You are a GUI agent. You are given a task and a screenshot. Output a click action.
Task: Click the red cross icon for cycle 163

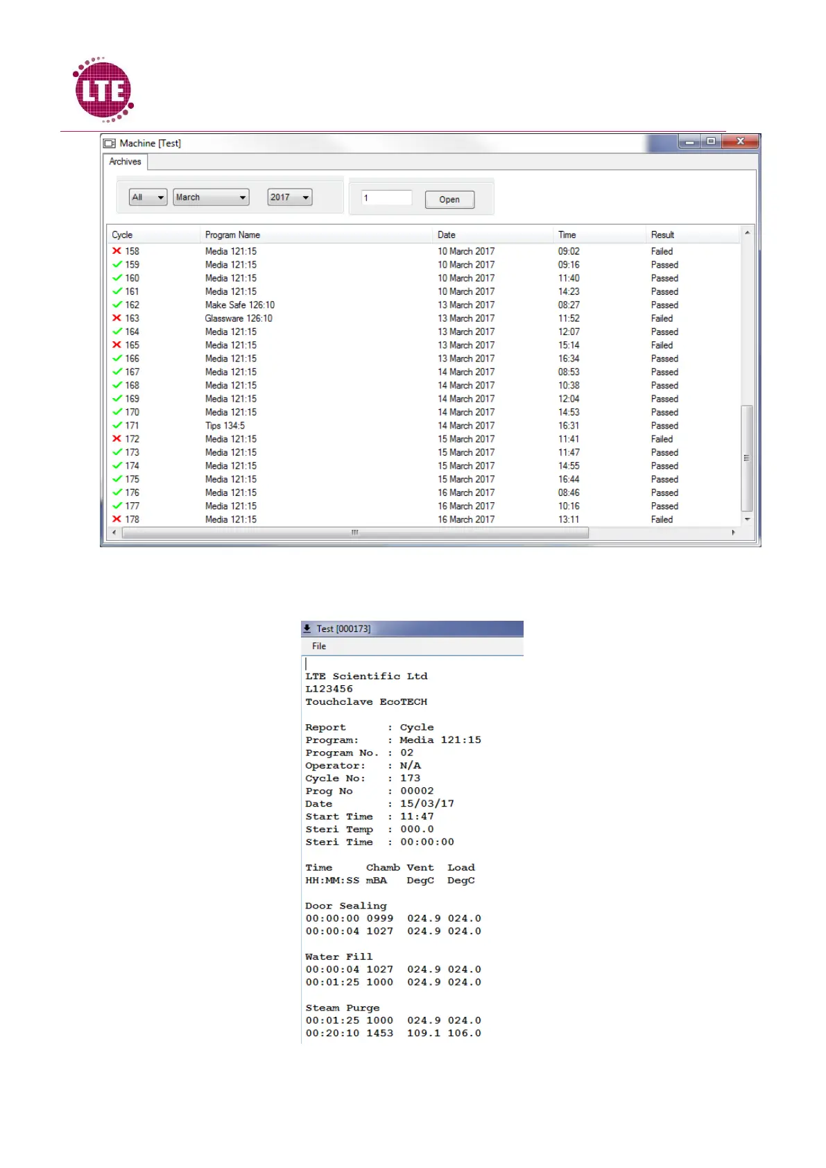pos(117,318)
